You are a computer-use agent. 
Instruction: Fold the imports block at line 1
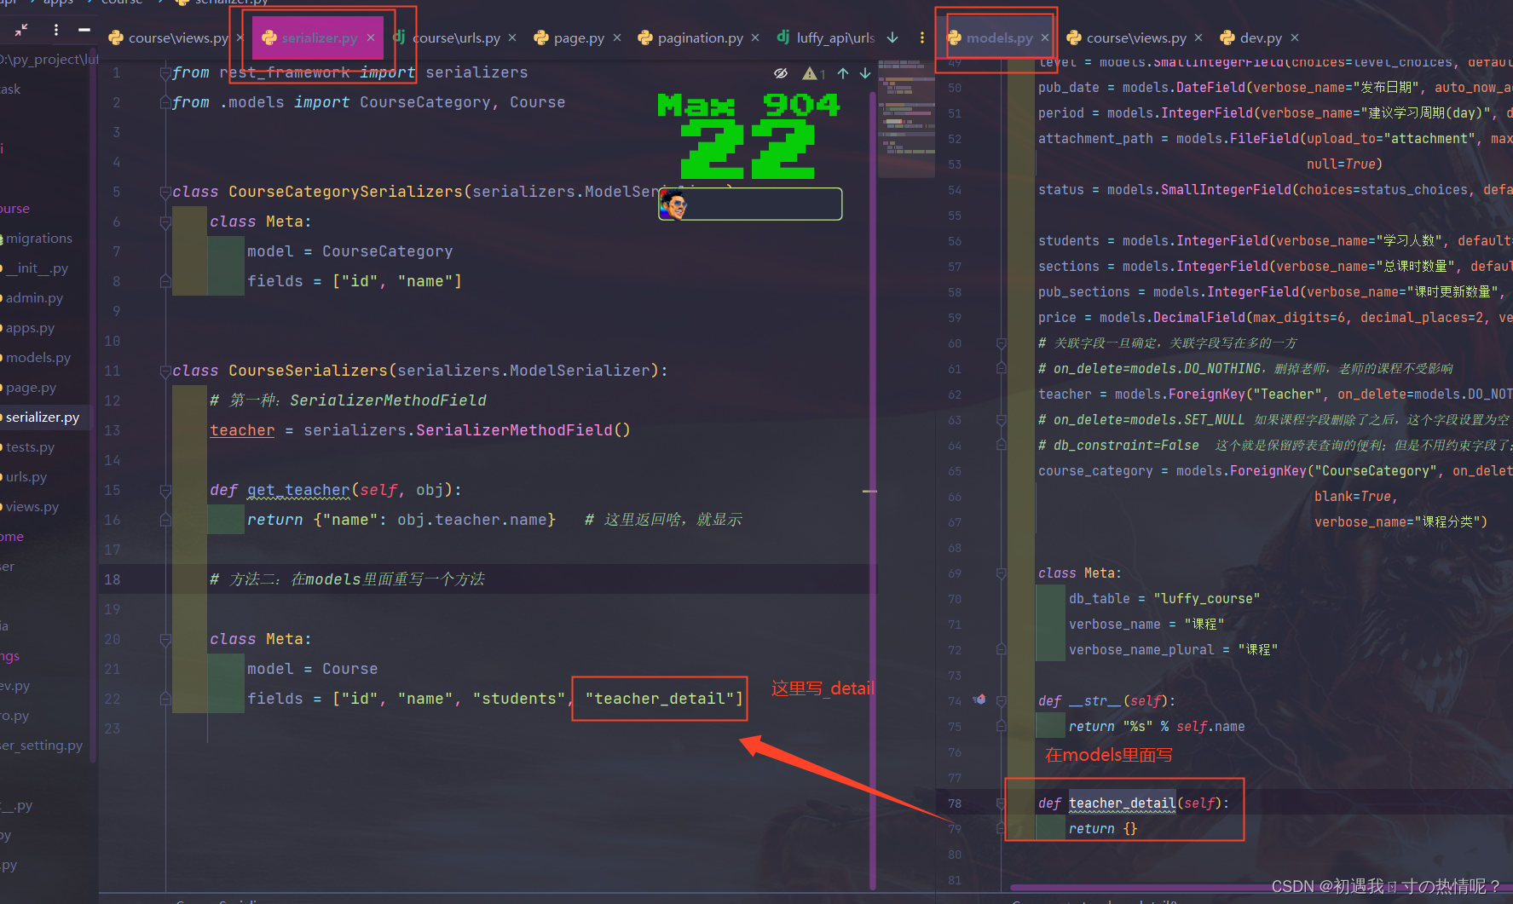click(x=165, y=73)
